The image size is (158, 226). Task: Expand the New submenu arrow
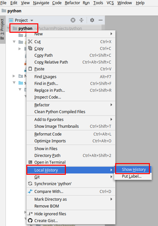pyautogui.click(x=111, y=34)
